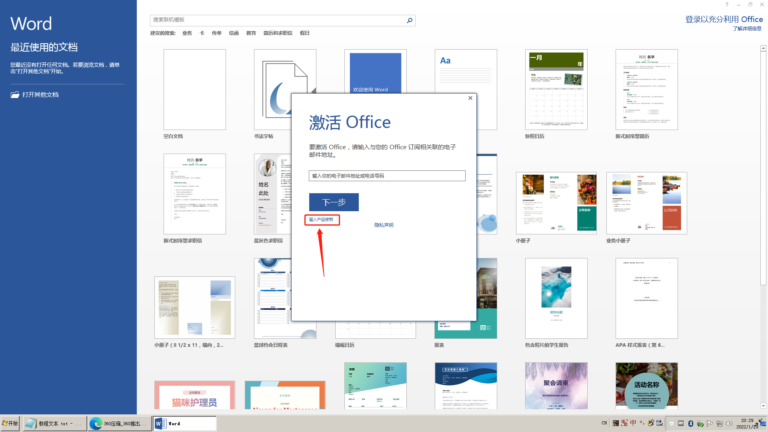The height and width of the screenshot is (432, 768).
Task: Click the 中 IME language toggle
Action: pos(633,423)
